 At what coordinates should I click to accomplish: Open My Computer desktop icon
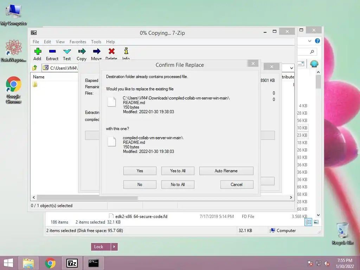click(14, 14)
